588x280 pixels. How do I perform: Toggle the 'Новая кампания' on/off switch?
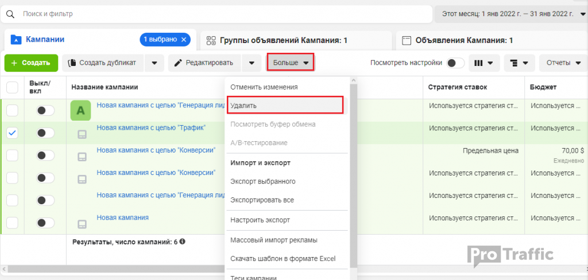[45, 223]
